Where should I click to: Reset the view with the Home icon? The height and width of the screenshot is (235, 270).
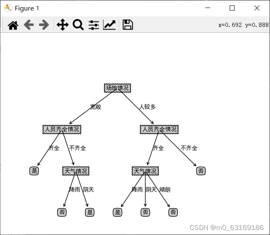click(13, 25)
